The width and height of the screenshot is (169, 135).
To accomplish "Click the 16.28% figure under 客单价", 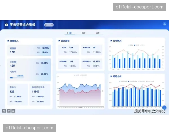I will pyautogui.click(x=18, y=102).
